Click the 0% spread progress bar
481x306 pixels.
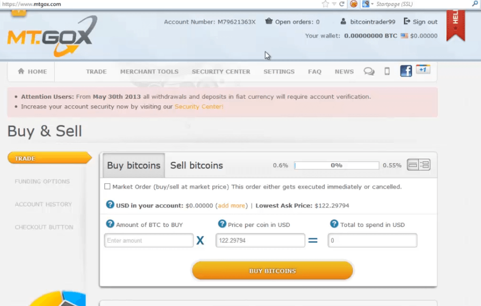click(x=336, y=165)
